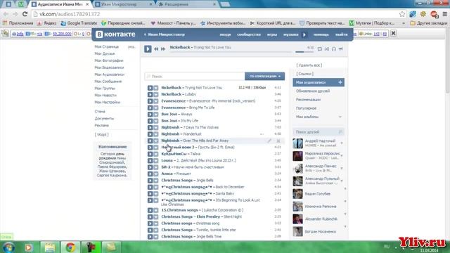Open 'Мои Друзья' in the left sidebar
450x253 pixels.
105,53
